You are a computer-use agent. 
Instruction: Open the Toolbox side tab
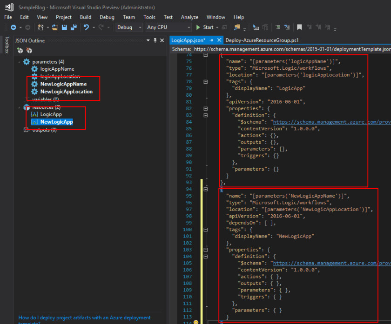7,45
